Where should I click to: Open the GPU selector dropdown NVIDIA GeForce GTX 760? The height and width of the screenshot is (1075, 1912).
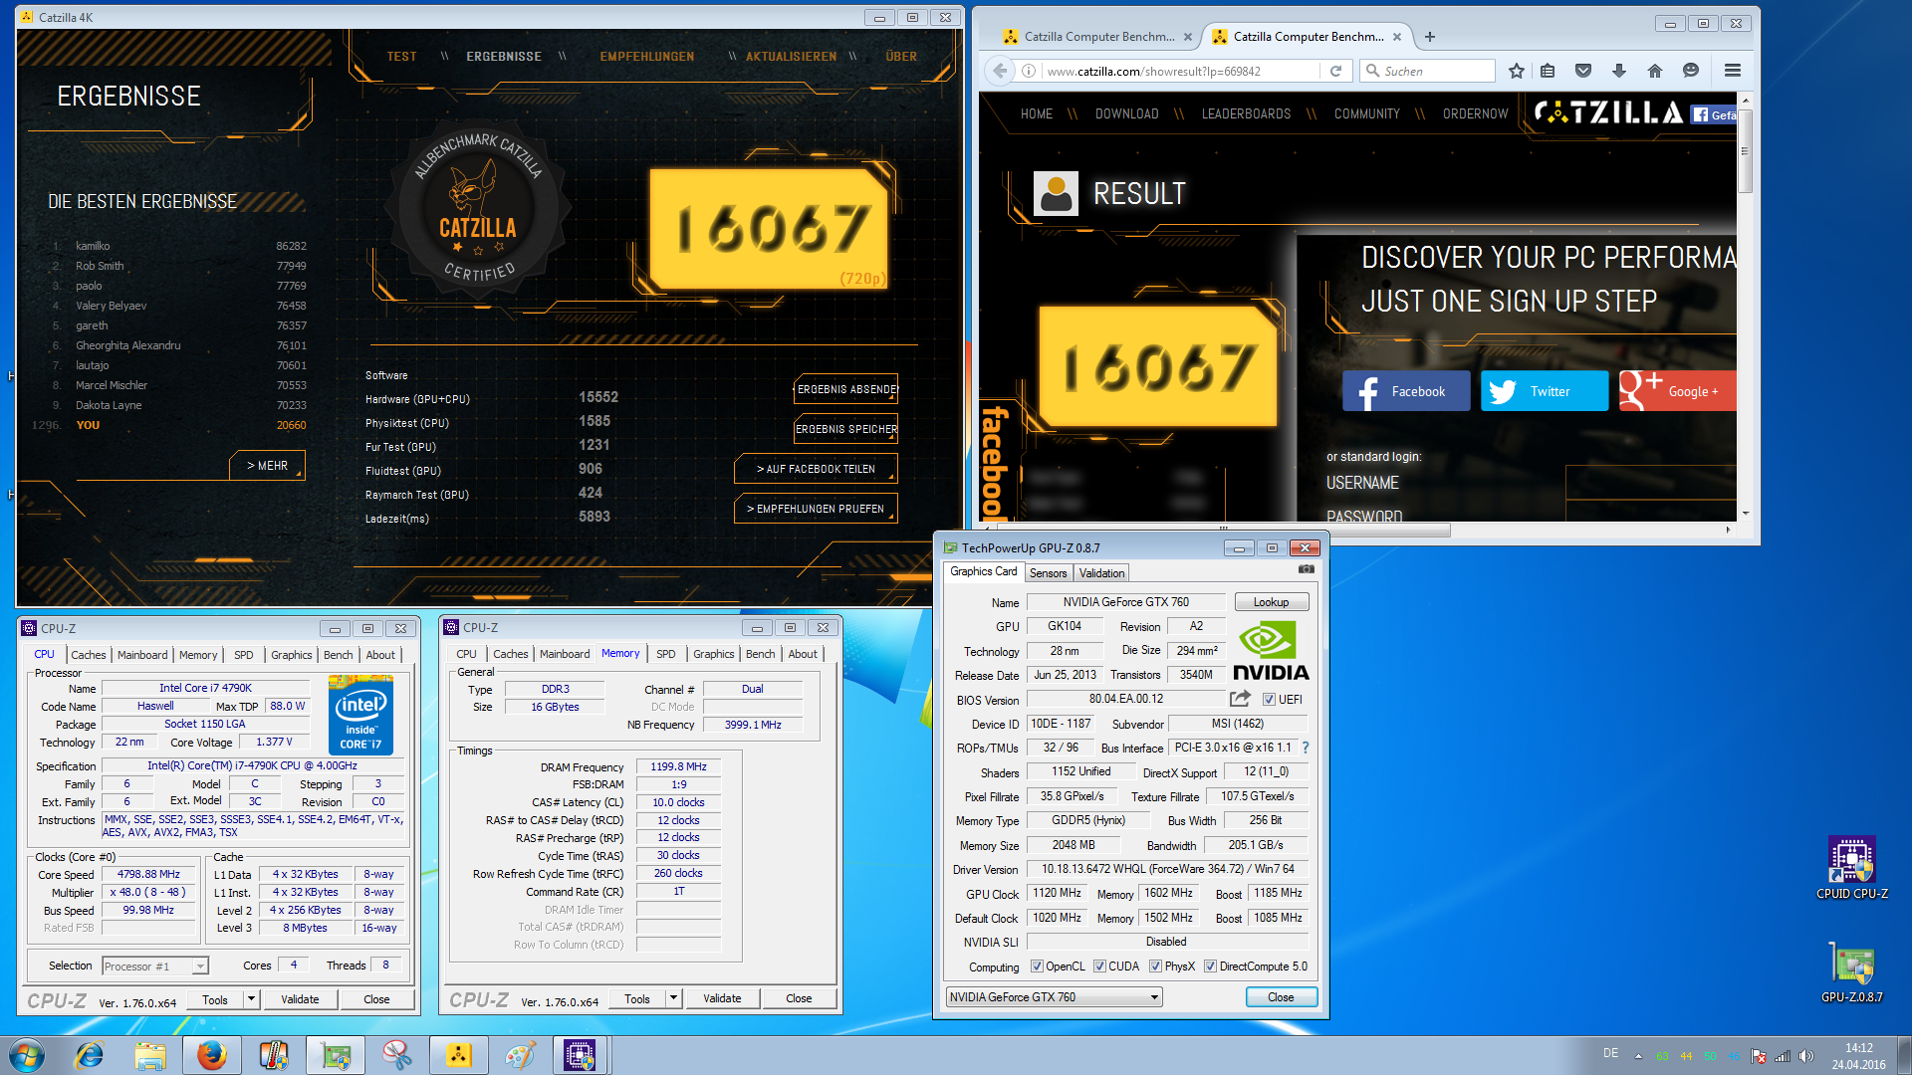[1054, 997]
